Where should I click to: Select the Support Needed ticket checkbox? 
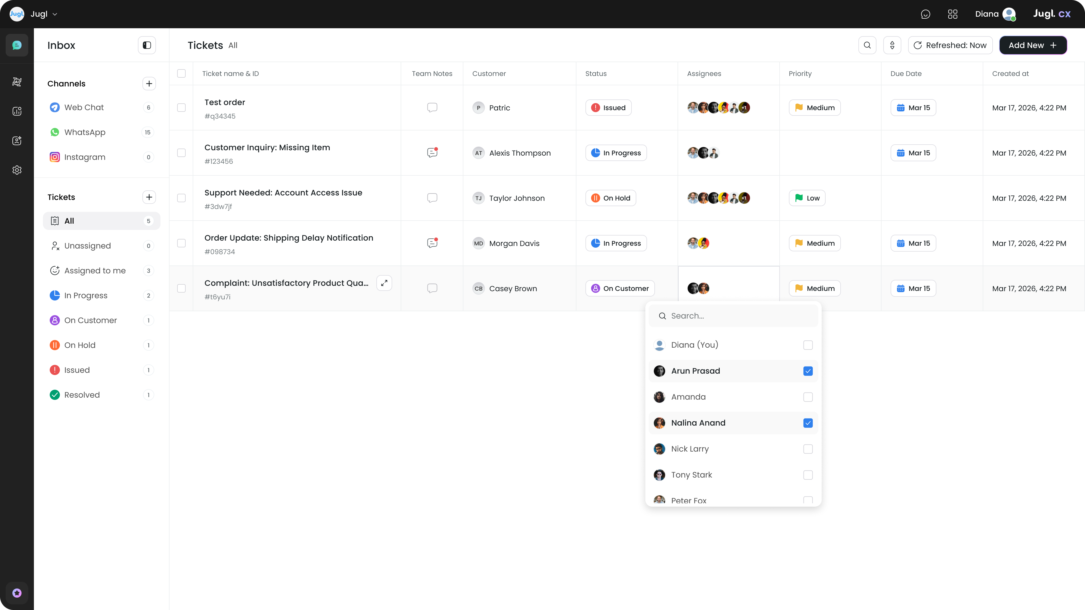[181, 198]
